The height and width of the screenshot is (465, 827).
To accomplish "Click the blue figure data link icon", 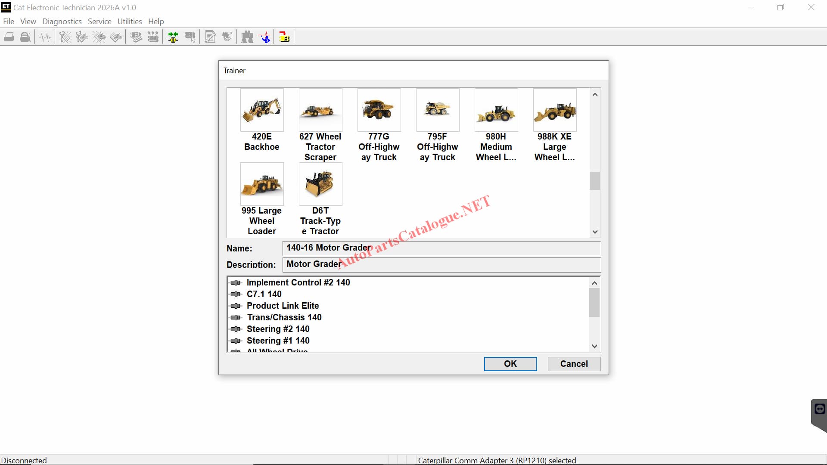I will point(265,37).
